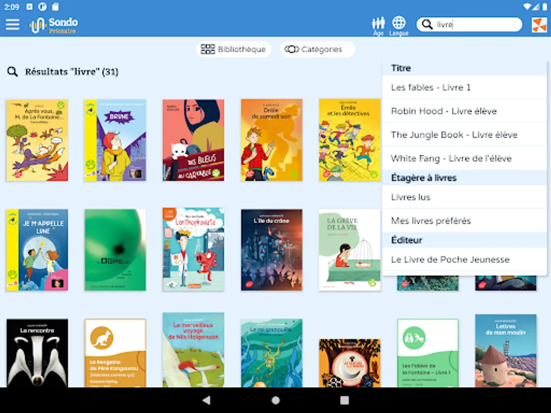Open the Langue globe icon

399,26
